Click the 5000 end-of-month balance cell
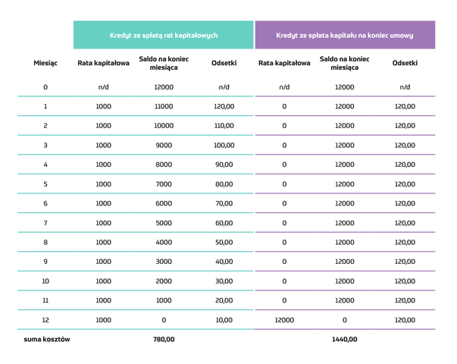The image size is (457, 364). coord(163,223)
